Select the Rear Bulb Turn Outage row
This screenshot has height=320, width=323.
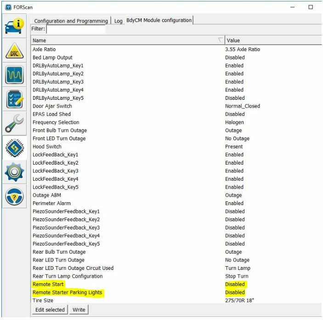coord(176,252)
